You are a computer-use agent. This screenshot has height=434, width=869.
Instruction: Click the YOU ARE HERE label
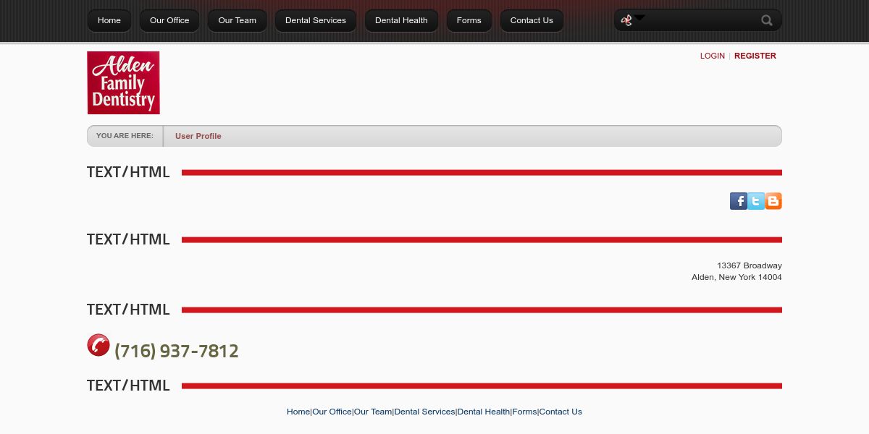(x=125, y=136)
